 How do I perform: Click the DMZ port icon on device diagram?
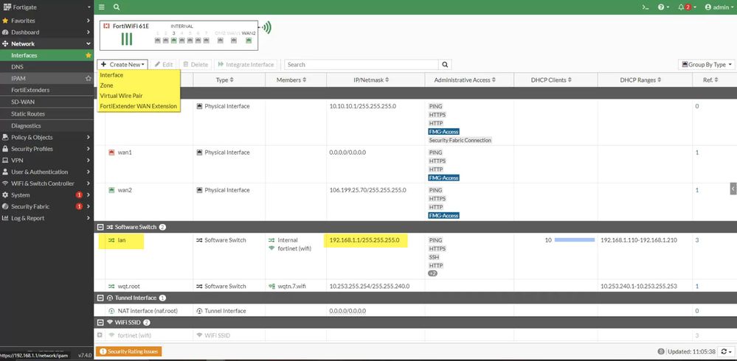coord(220,41)
